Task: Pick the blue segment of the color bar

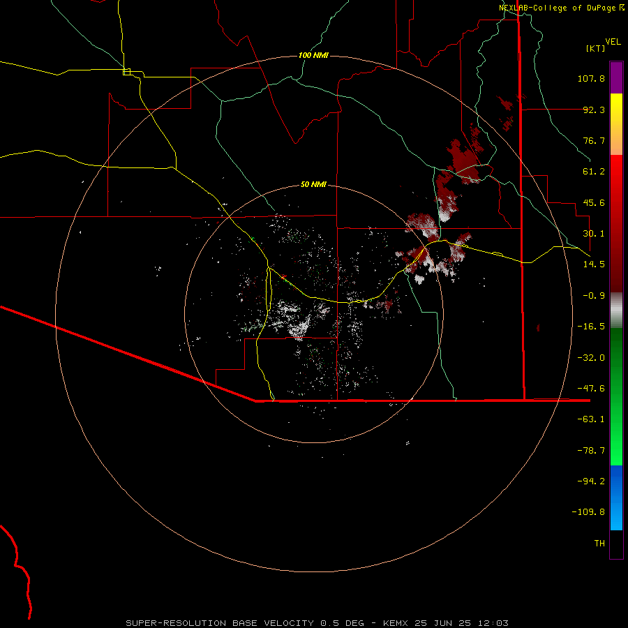Action: coord(616,498)
